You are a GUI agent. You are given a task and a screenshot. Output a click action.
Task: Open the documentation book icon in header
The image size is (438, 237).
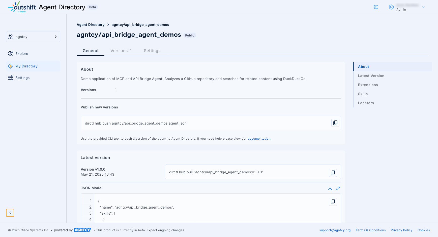(x=376, y=7)
